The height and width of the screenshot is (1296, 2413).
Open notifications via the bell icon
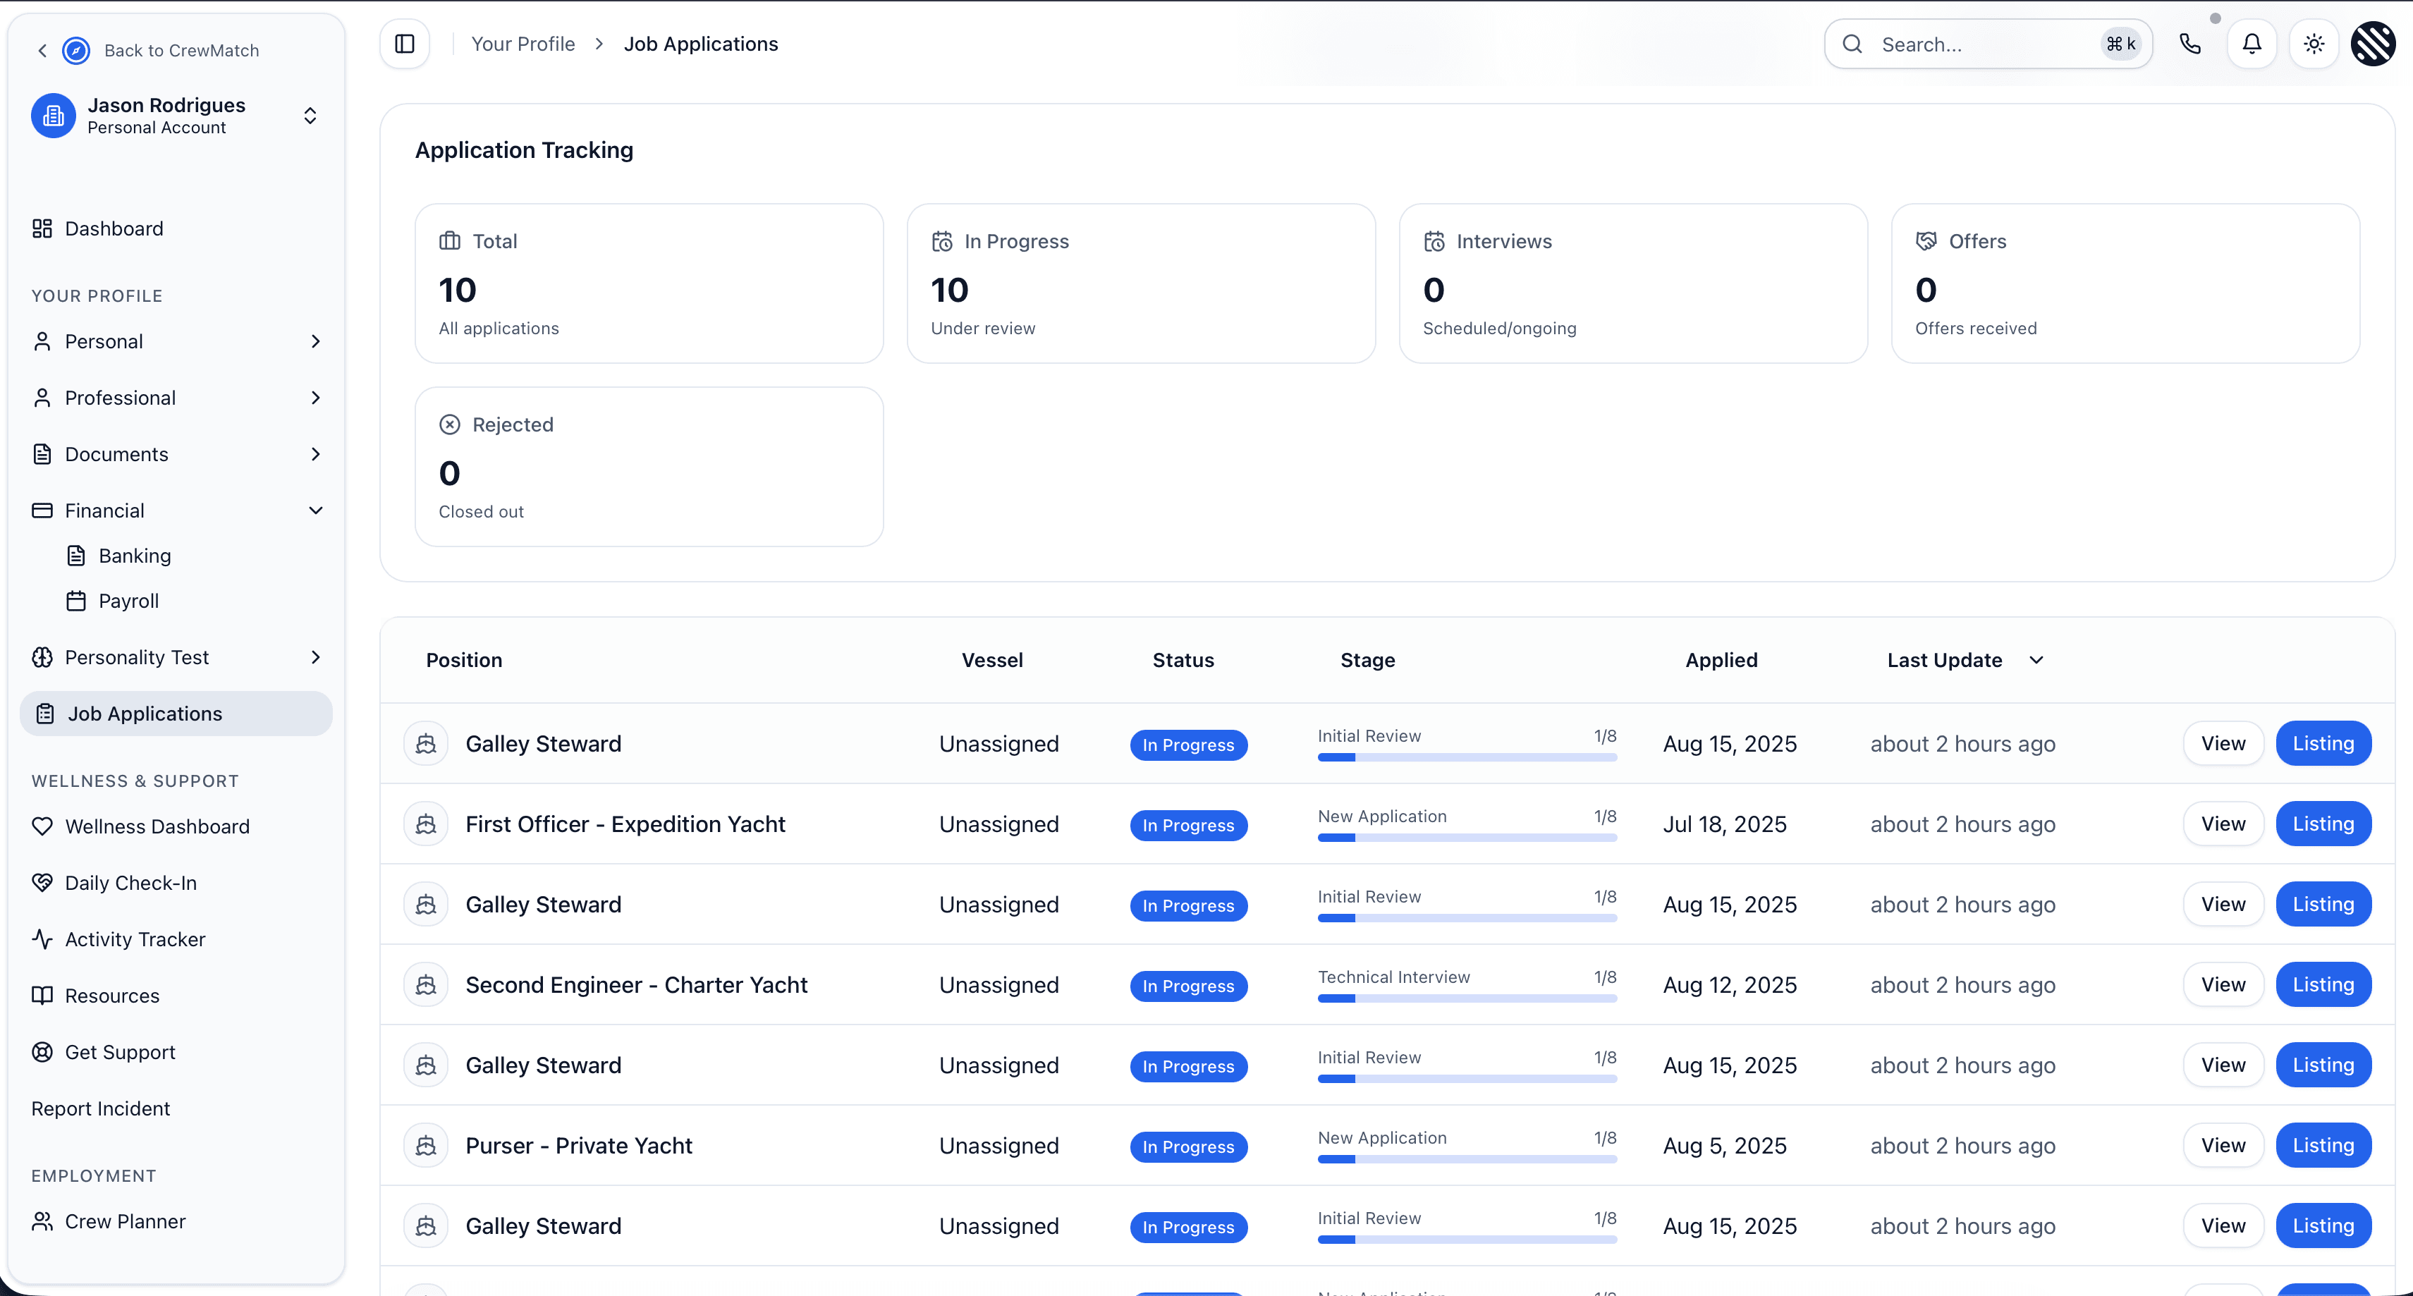tap(2252, 43)
